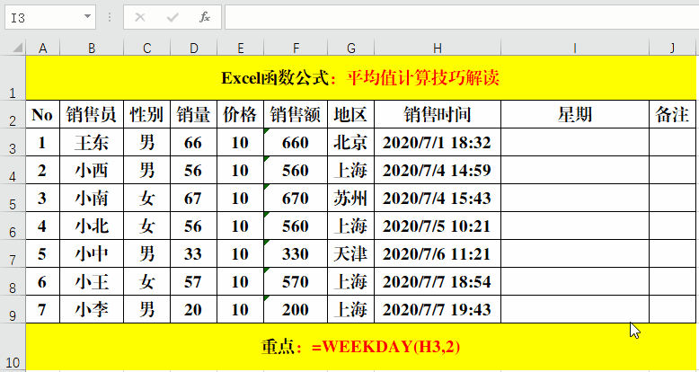The height and width of the screenshot is (372, 699).
Task: Select column A header
Action: (x=43, y=49)
